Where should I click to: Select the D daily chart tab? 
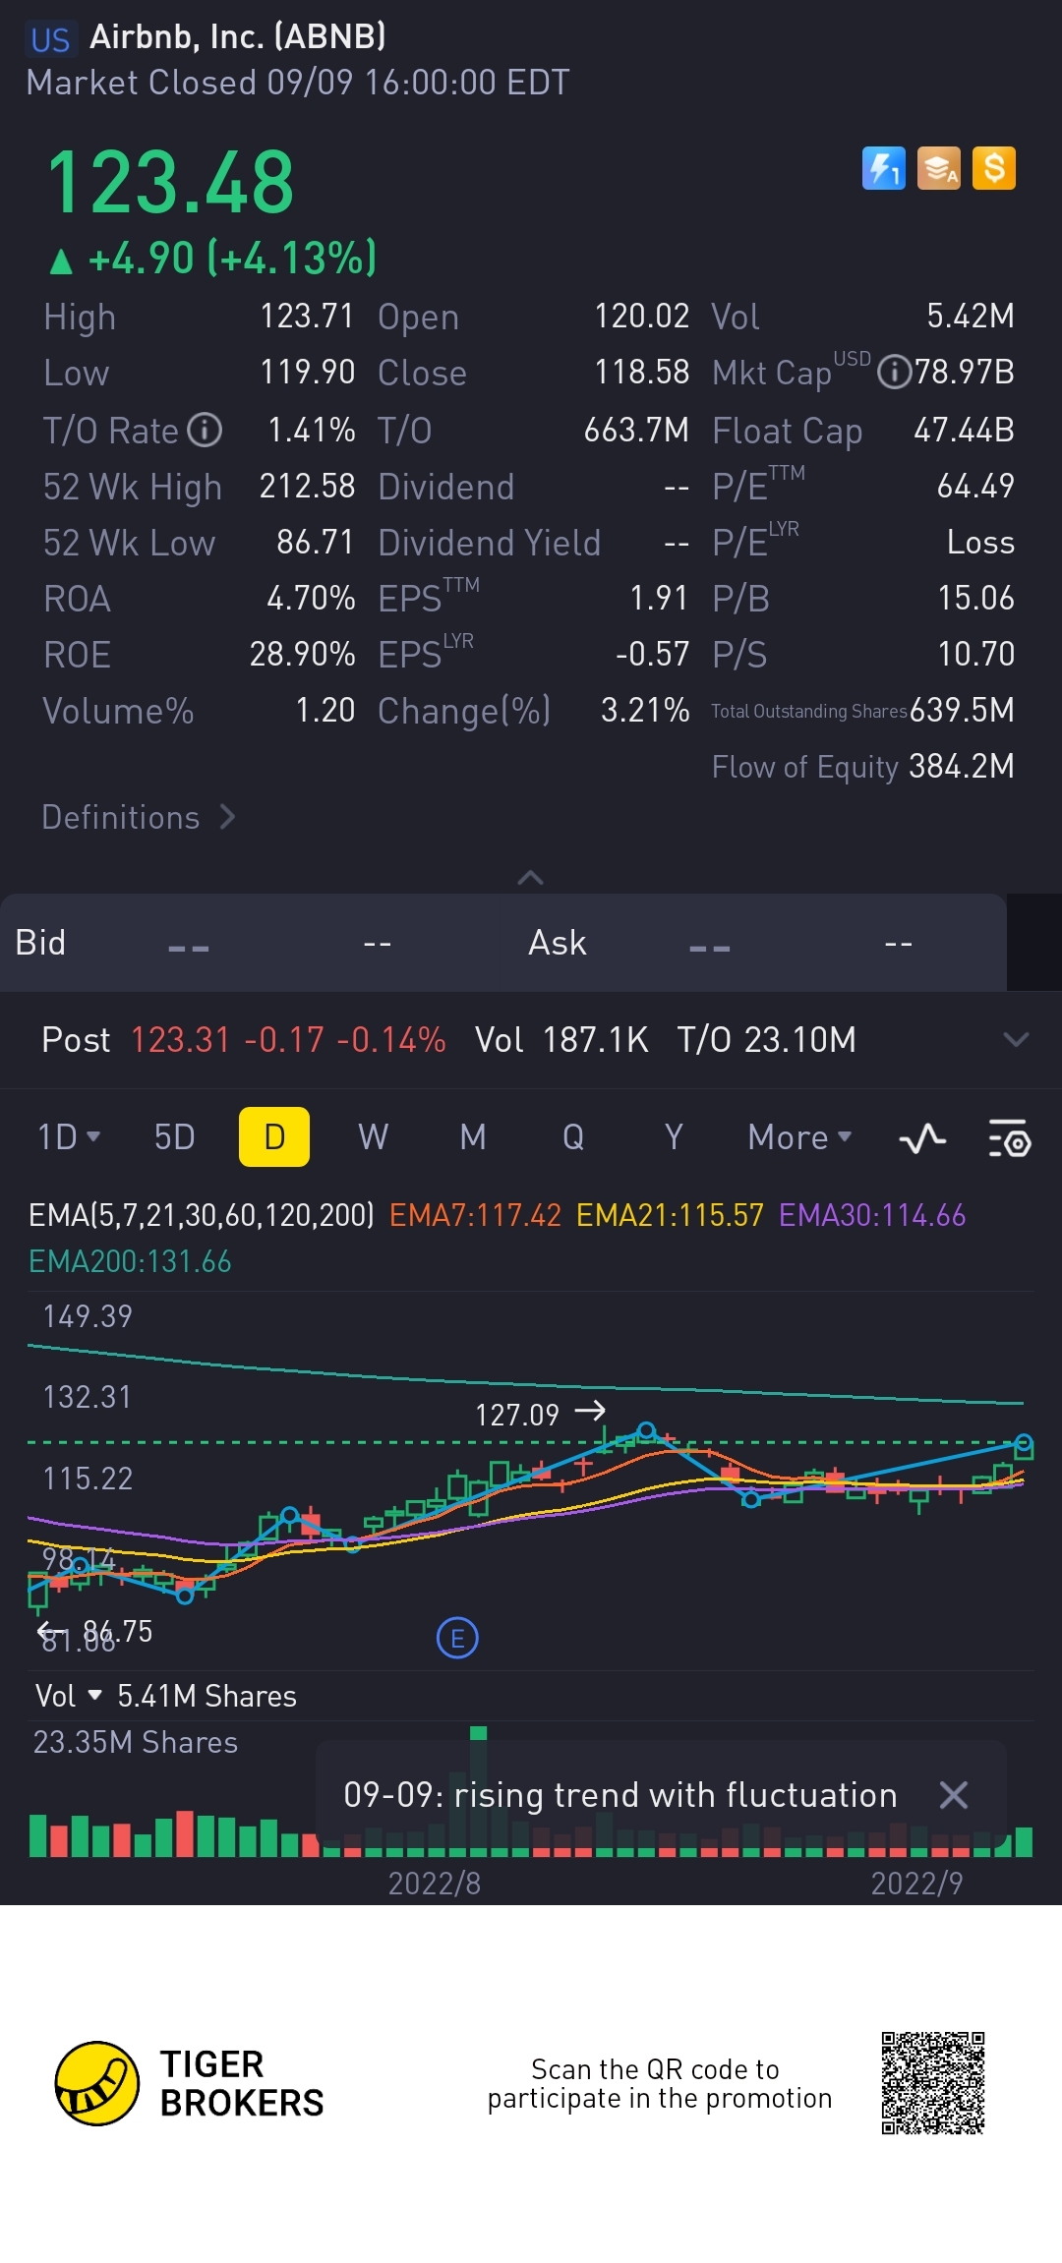(x=274, y=1137)
